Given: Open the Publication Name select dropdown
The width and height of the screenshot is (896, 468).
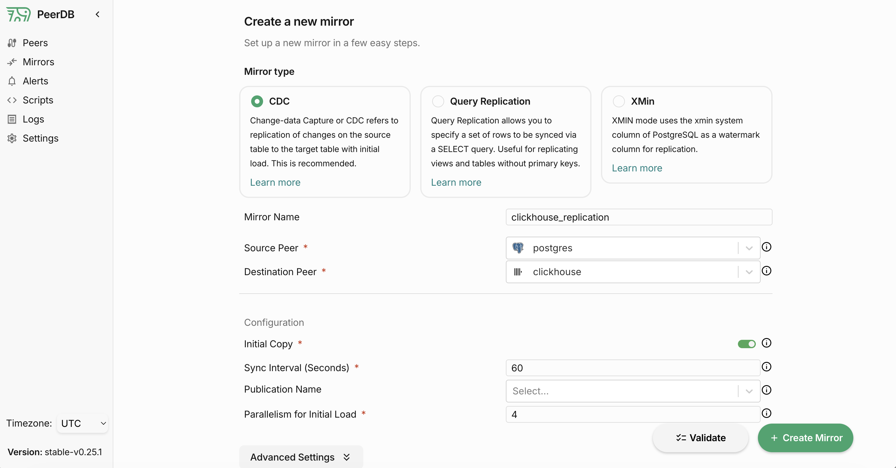Looking at the screenshot, I should (x=633, y=391).
